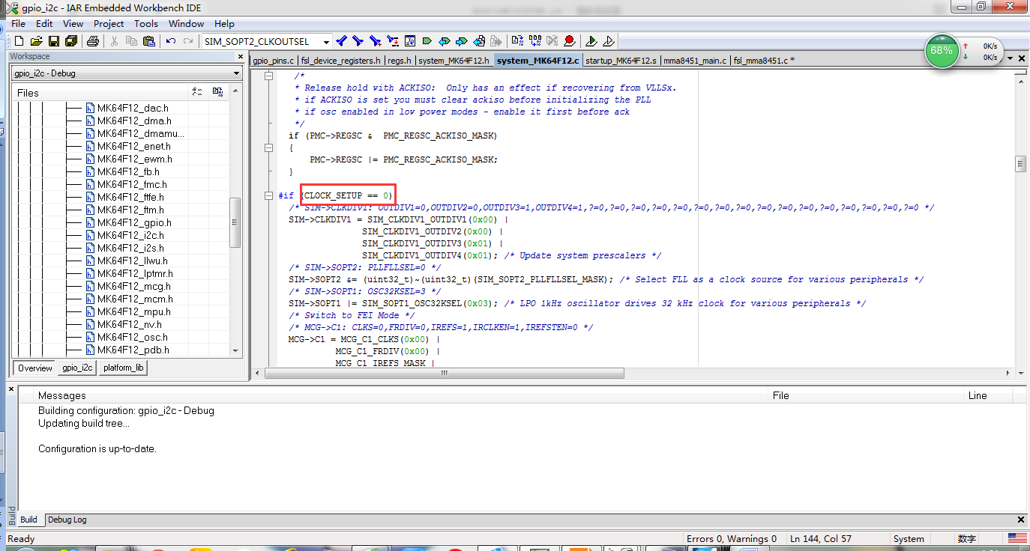This screenshot has width=1030, height=551.
Task: Switch to the Debug Log tab
Action: point(67,520)
